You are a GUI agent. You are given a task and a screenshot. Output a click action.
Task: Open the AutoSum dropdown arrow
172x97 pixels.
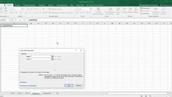(x=151, y=8)
